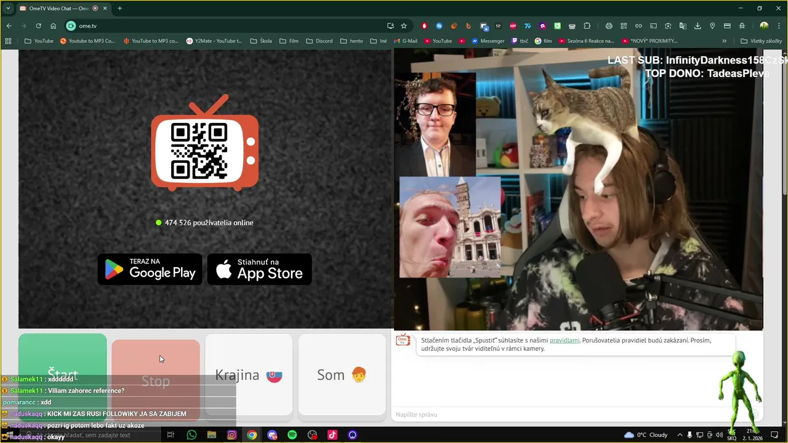Open Spotify from the taskbar
The height and width of the screenshot is (443, 788).
tap(292, 435)
